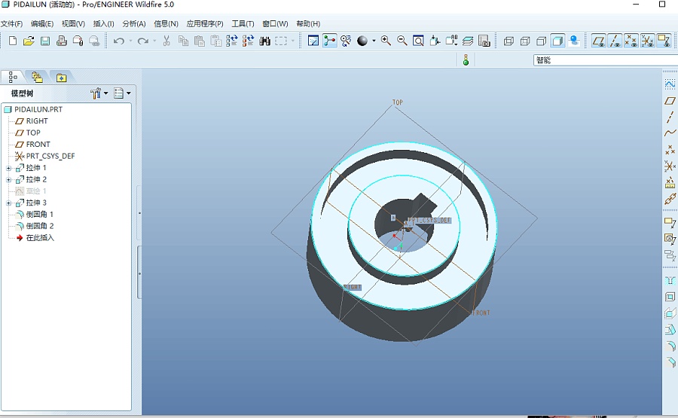
Task: Open the Redo history dropdown arrow
Action: 154,41
